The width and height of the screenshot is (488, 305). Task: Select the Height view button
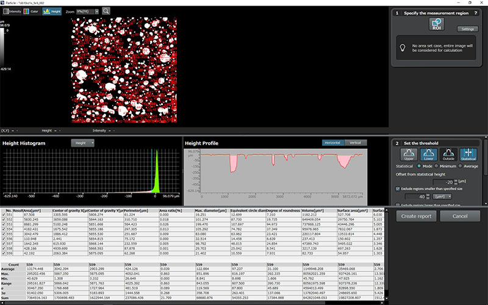tap(52, 11)
